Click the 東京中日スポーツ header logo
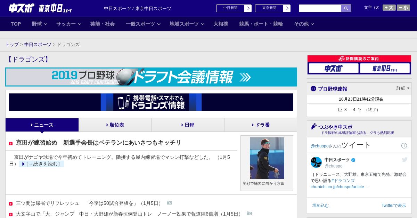The height and width of the screenshot is (218, 417). point(55,8)
